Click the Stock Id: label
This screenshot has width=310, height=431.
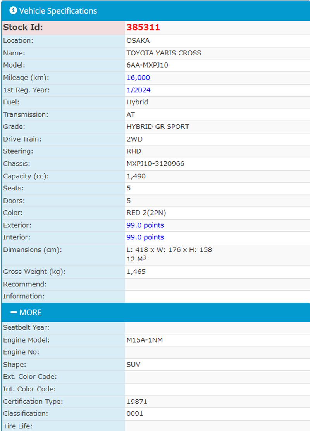(23, 27)
